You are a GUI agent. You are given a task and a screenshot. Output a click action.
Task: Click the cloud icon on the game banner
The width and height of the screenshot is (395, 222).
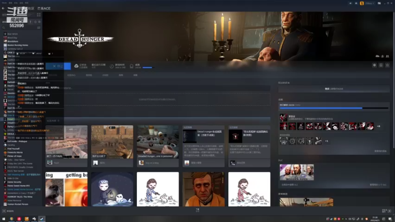tap(377, 56)
